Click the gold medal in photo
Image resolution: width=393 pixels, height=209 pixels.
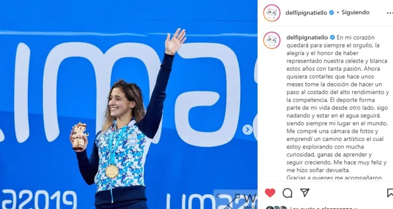tap(112, 171)
